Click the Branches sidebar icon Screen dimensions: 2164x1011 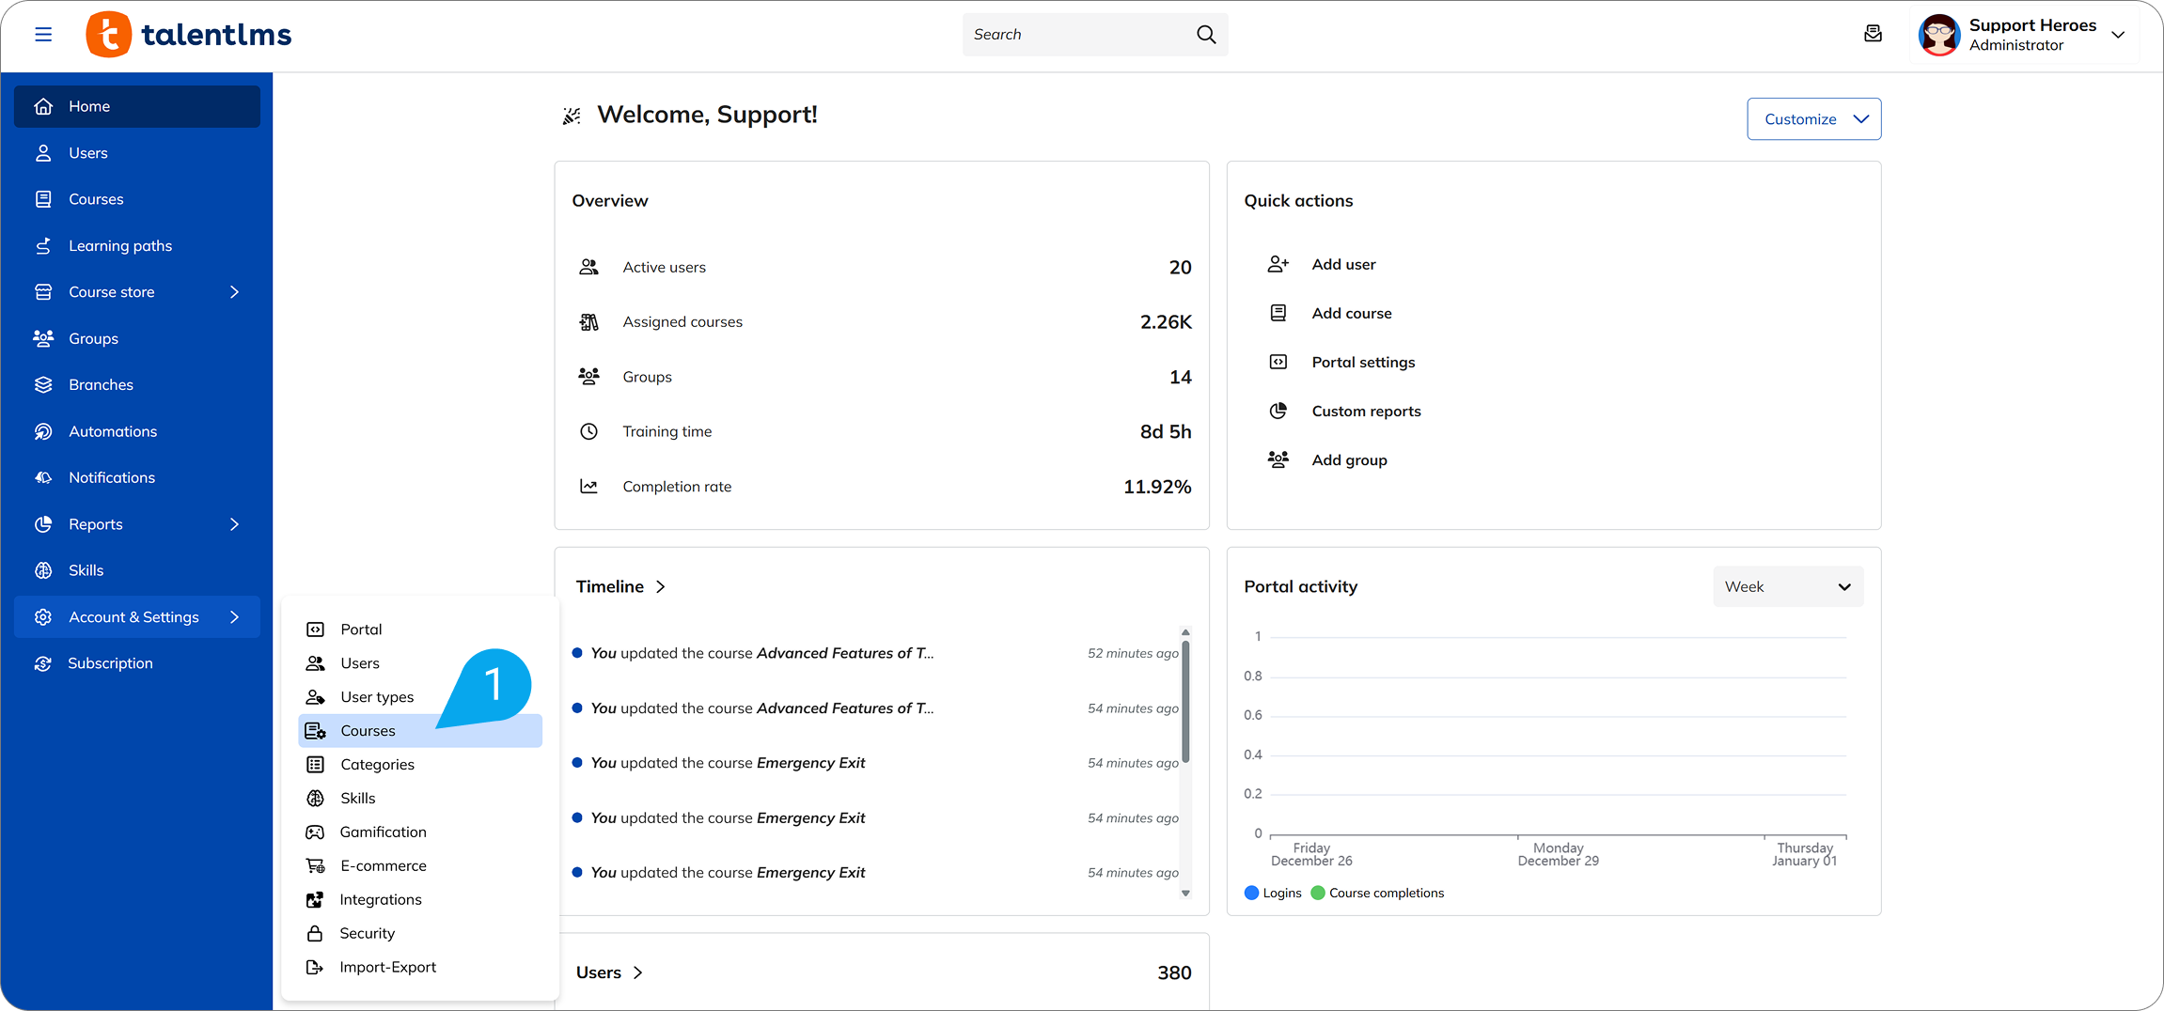tap(43, 385)
